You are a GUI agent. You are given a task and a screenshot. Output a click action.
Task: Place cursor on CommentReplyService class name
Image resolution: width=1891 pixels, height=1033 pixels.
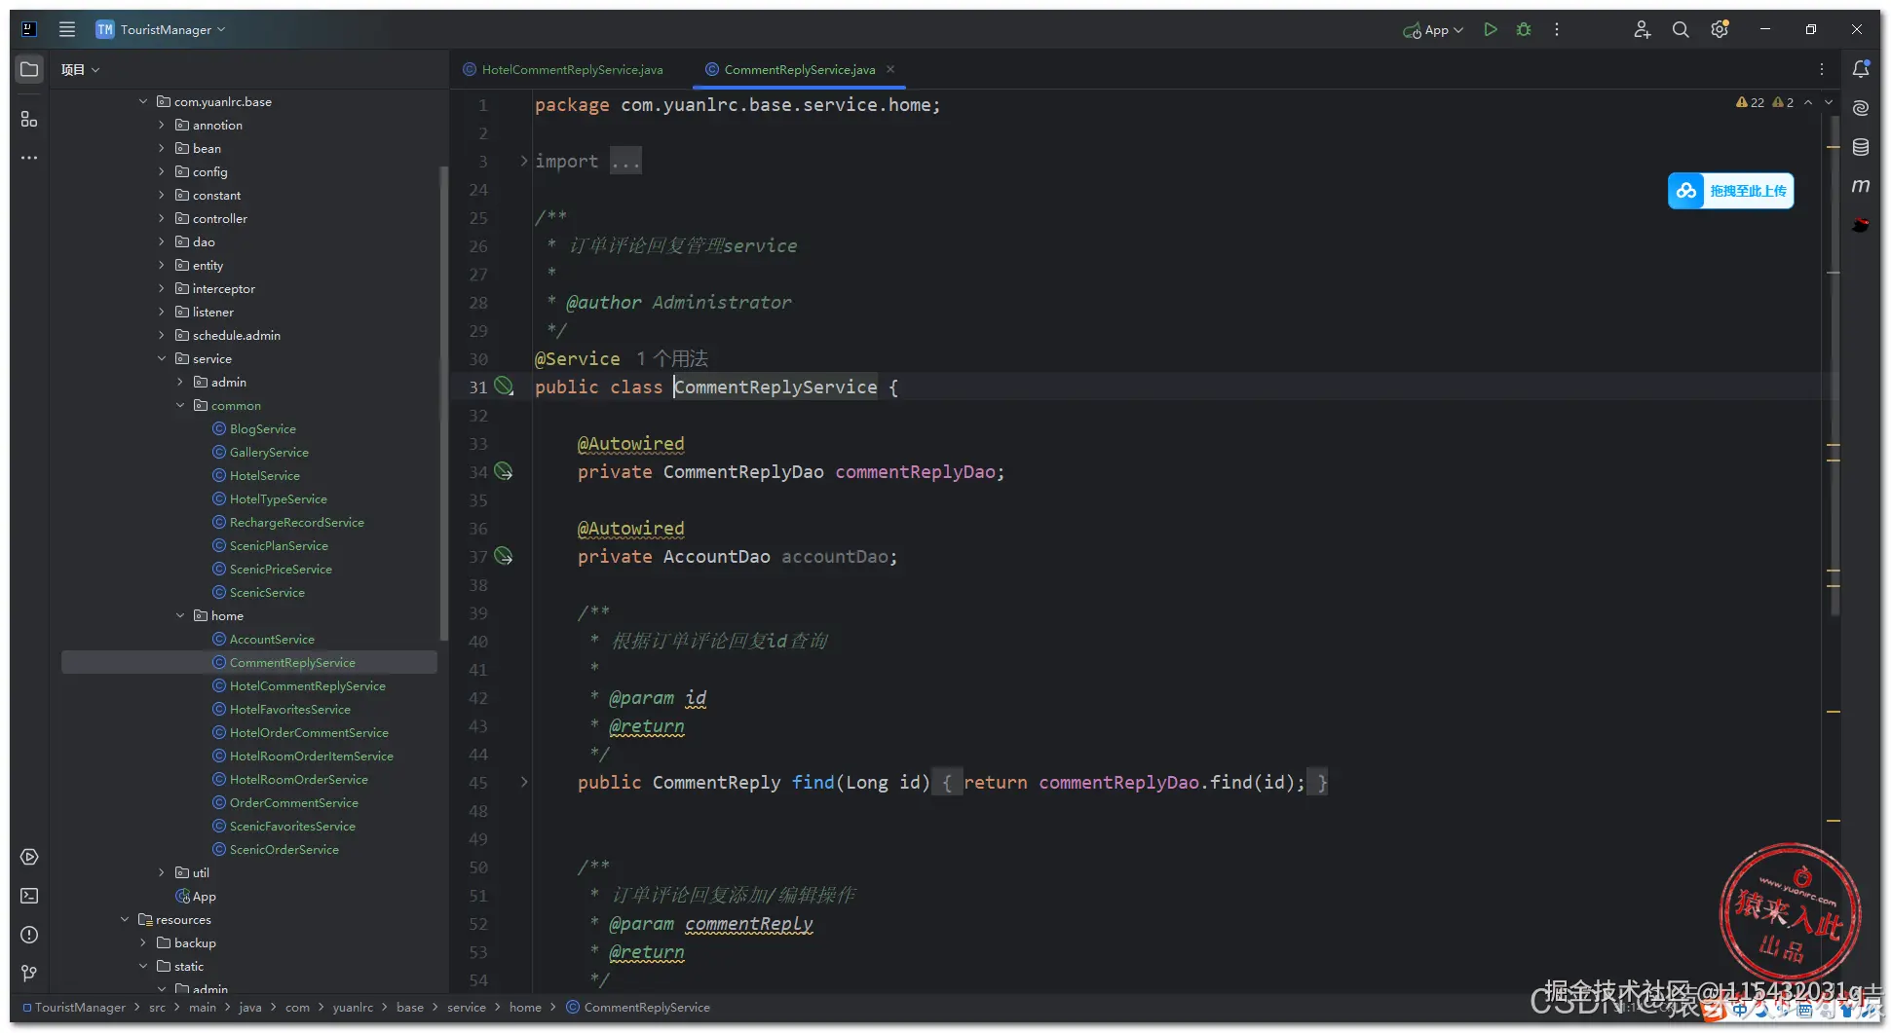(x=775, y=387)
